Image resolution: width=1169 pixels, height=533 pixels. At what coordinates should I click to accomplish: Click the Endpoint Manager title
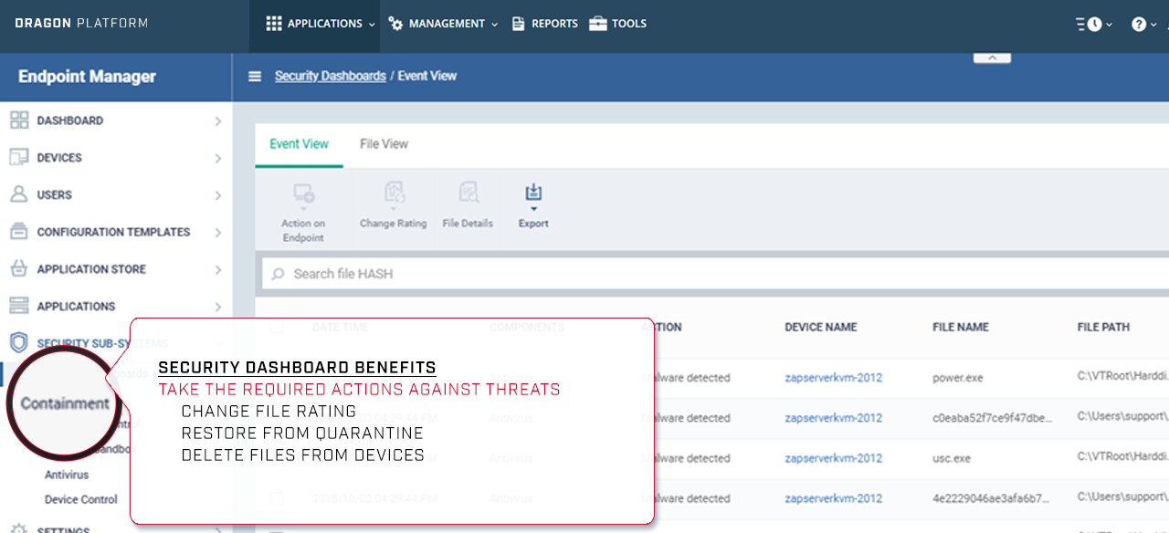(88, 77)
